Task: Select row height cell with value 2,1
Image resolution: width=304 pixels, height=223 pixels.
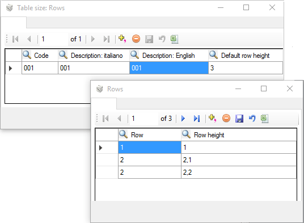Action: [x=239, y=160]
